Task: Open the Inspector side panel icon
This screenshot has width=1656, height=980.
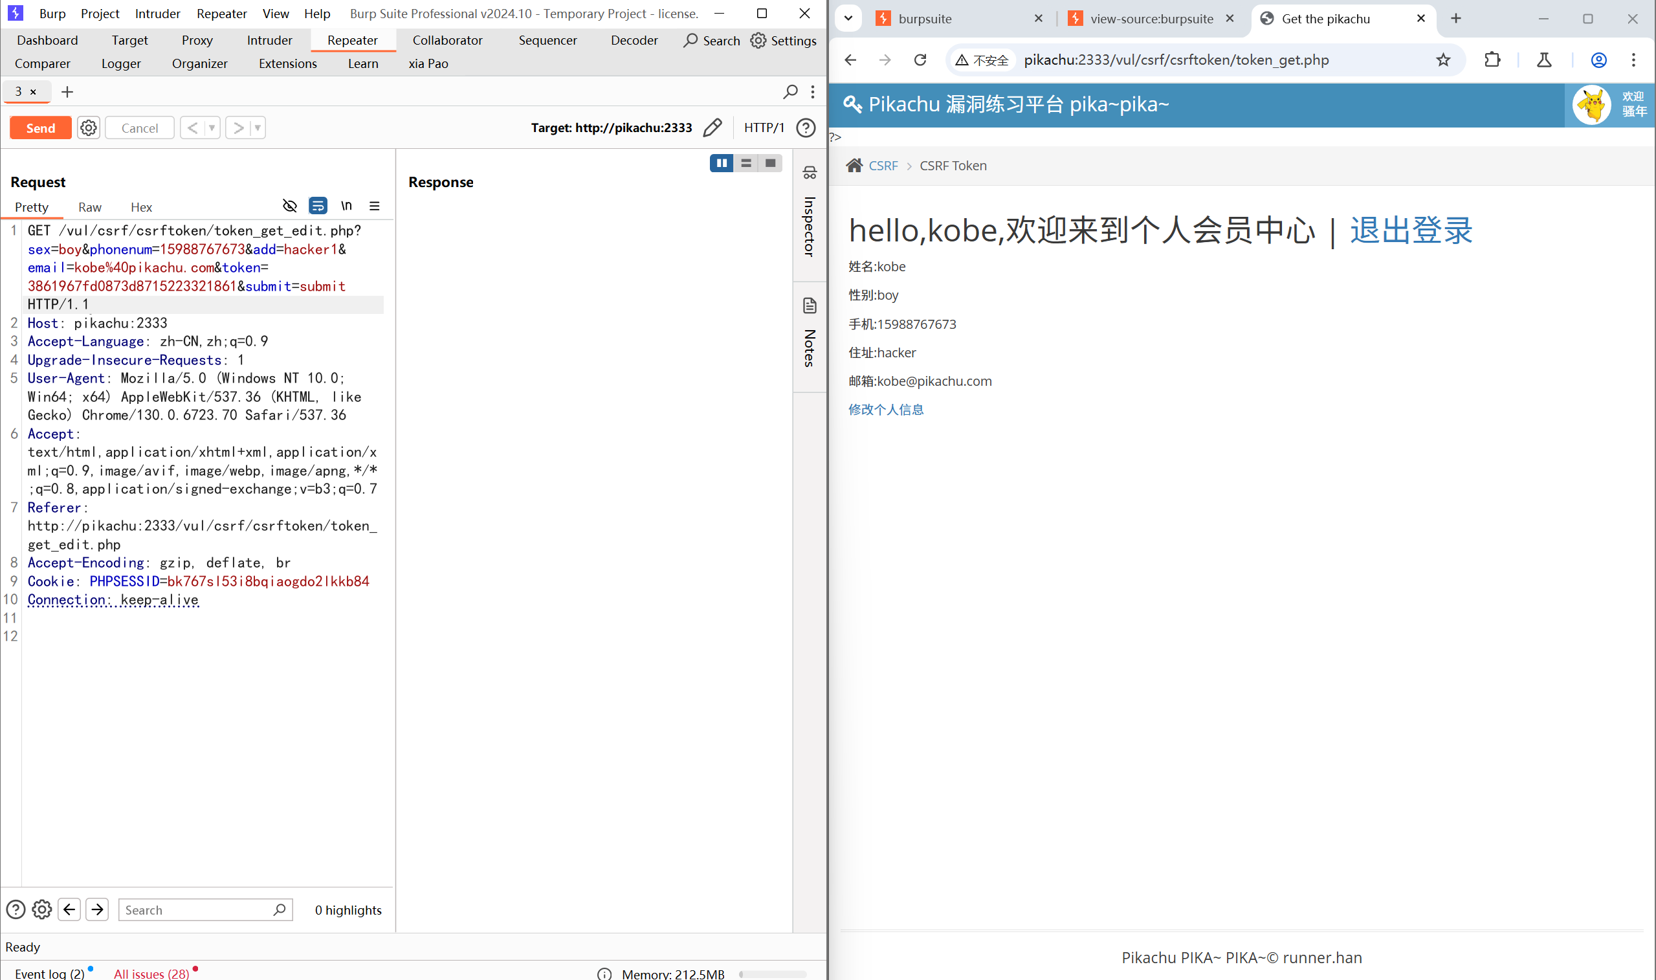Action: click(x=809, y=172)
